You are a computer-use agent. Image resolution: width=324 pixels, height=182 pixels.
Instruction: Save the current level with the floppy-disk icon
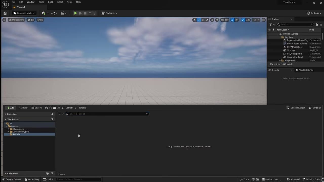tap(5, 13)
